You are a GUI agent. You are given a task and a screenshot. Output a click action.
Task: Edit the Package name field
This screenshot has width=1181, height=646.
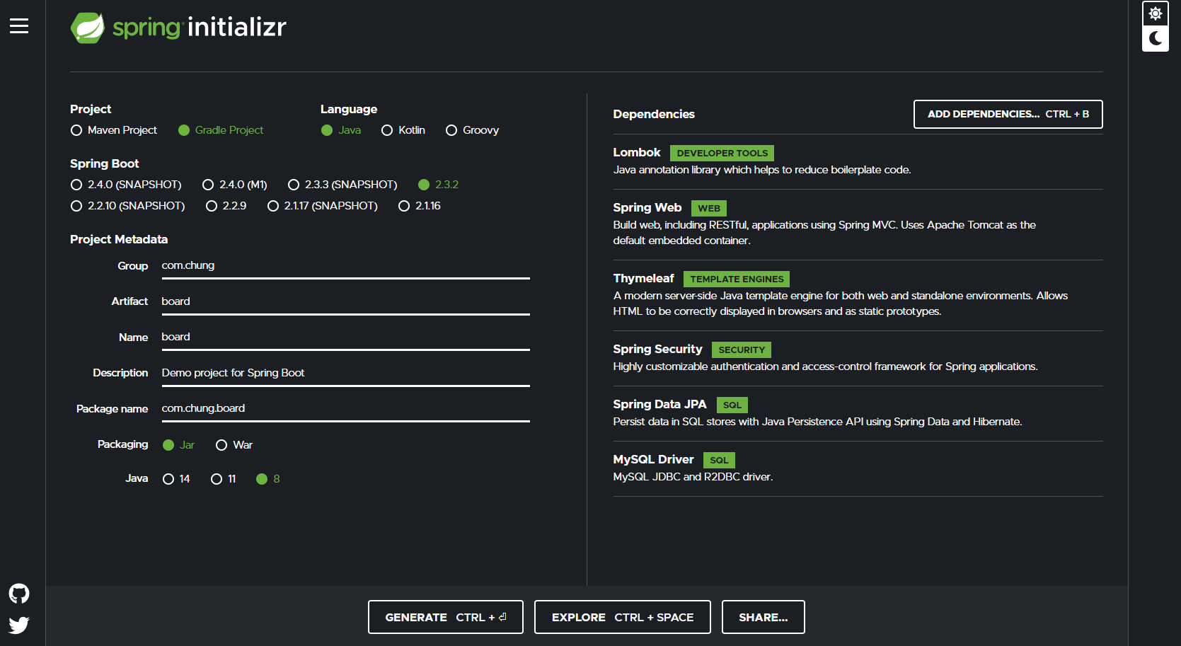pos(345,409)
